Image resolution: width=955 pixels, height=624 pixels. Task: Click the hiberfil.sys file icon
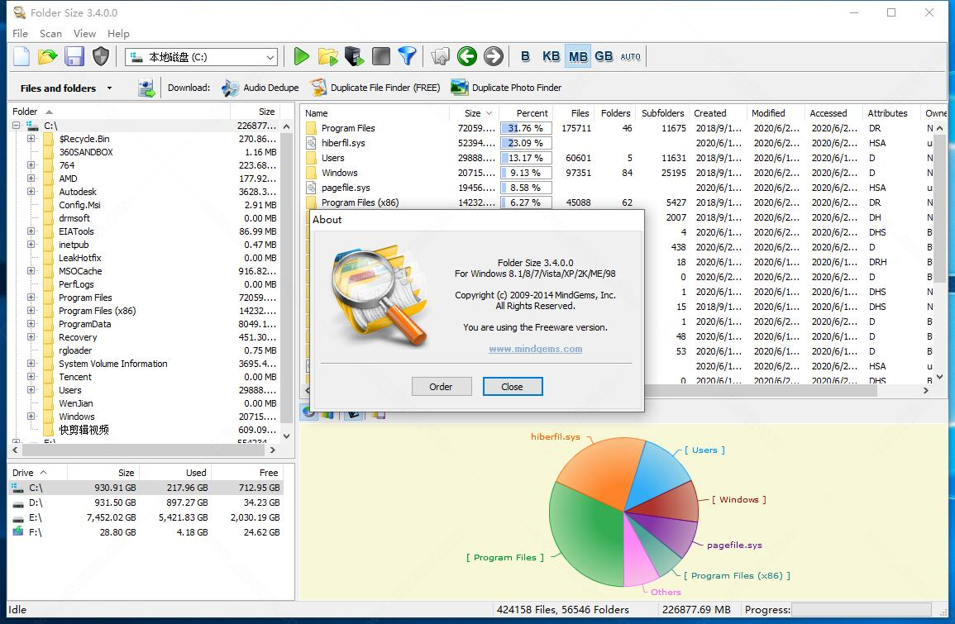point(311,143)
